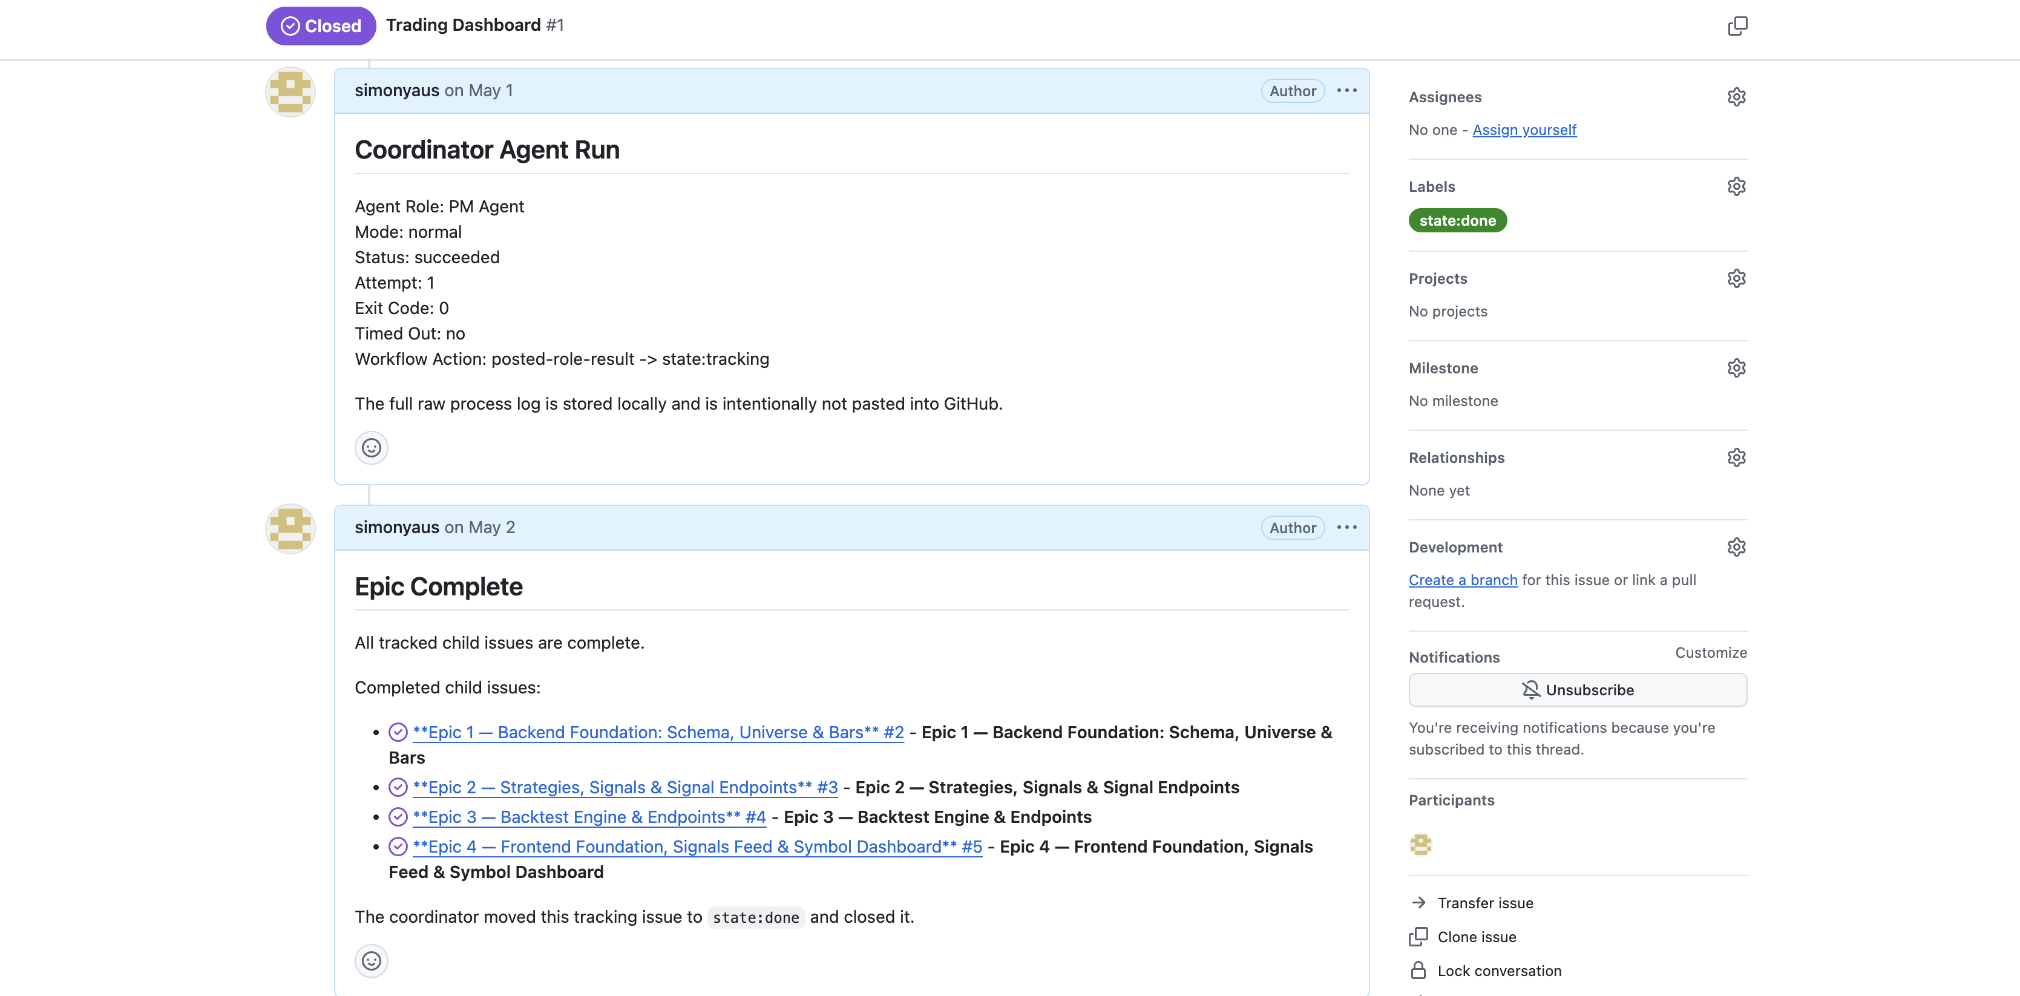
Task: Click the 'on May 1' timestamp
Action: [x=478, y=90]
